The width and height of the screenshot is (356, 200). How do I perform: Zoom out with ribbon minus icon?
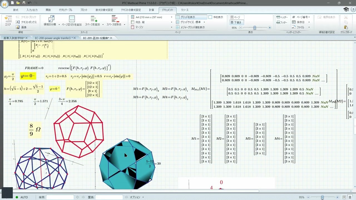tap(241, 28)
